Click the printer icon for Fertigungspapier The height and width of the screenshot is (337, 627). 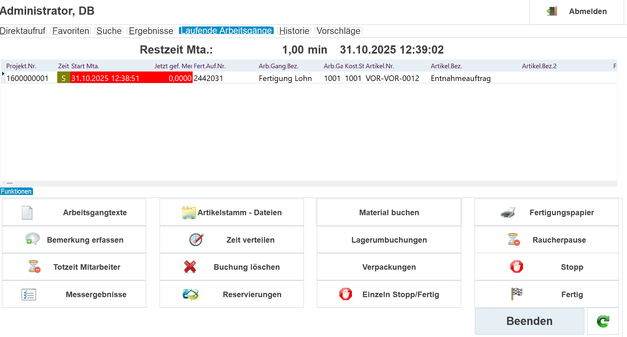pyautogui.click(x=508, y=213)
